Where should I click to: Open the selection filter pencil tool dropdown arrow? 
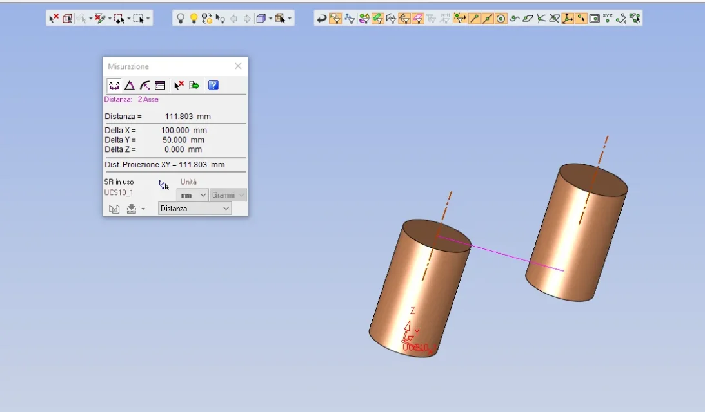(109, 19)
